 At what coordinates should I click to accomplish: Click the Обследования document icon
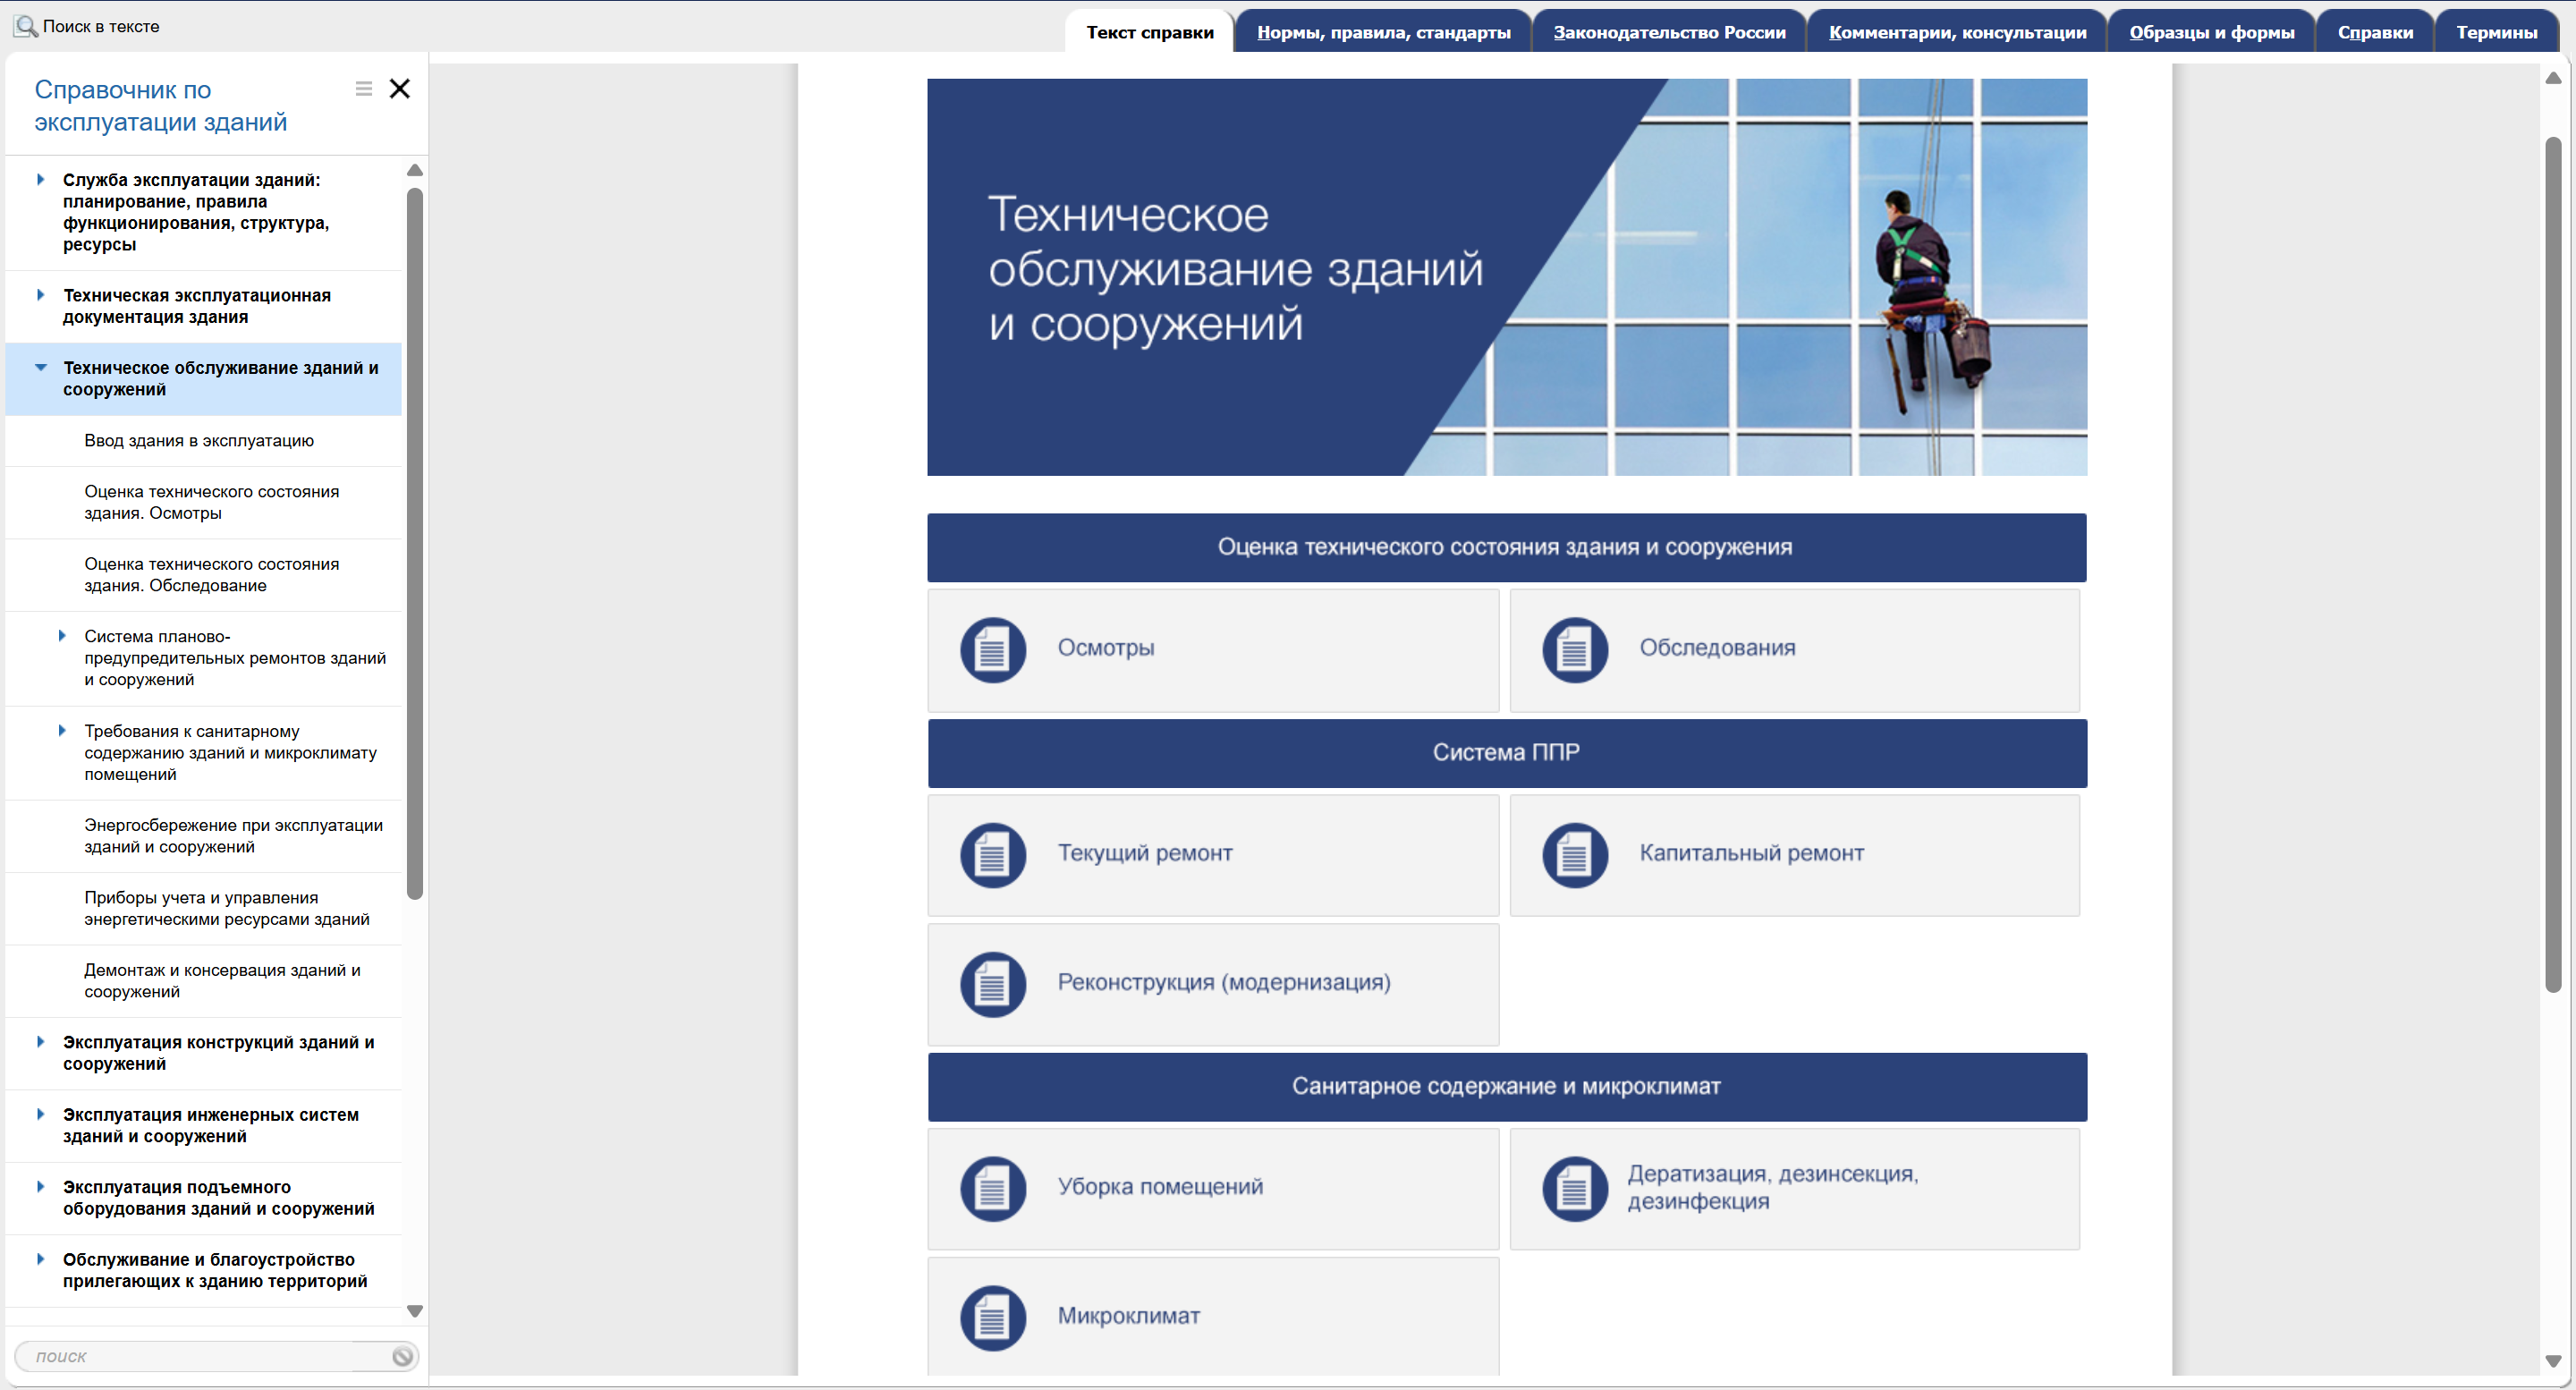1574,650
